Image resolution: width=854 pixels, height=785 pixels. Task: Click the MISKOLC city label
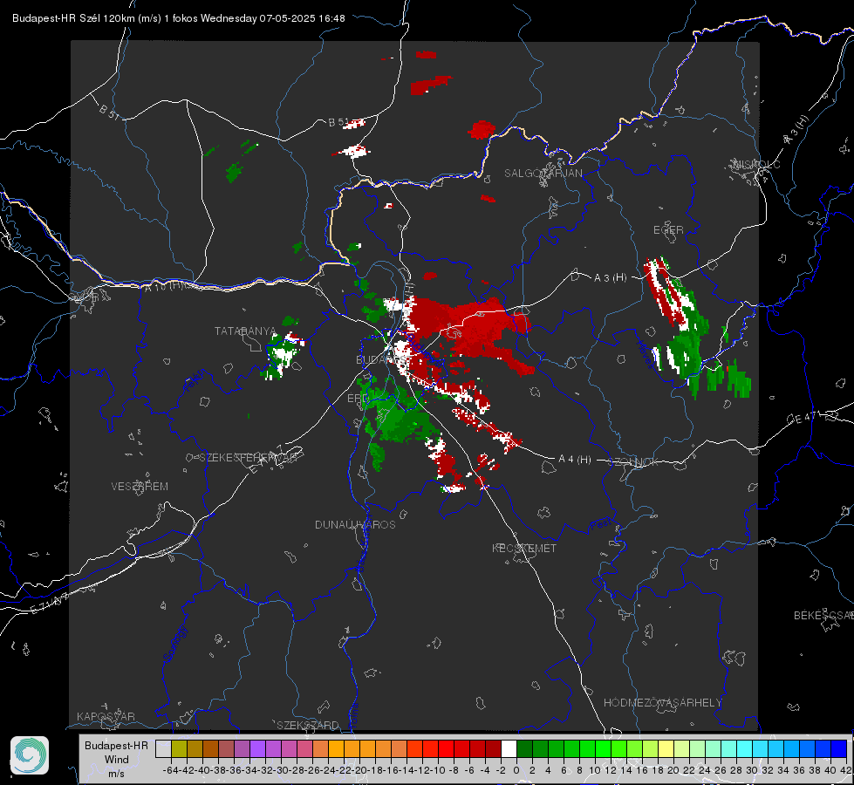pos(756,164)
